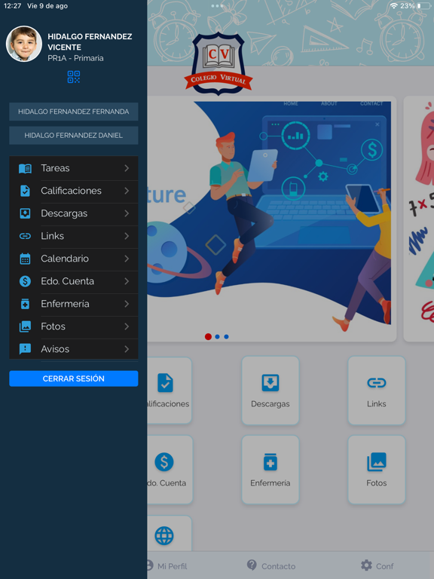Open the Calificaciones tile on the home grid
The width and height of the screenshot is (434, 579).
[x=170, y=391]
